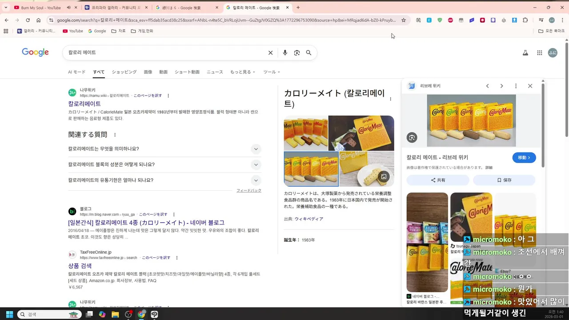Image resolution: width=569 pixels, height=320 pixels.
Task: Open Chrome's three-dot menu
Action: click(x=562, y=20)
